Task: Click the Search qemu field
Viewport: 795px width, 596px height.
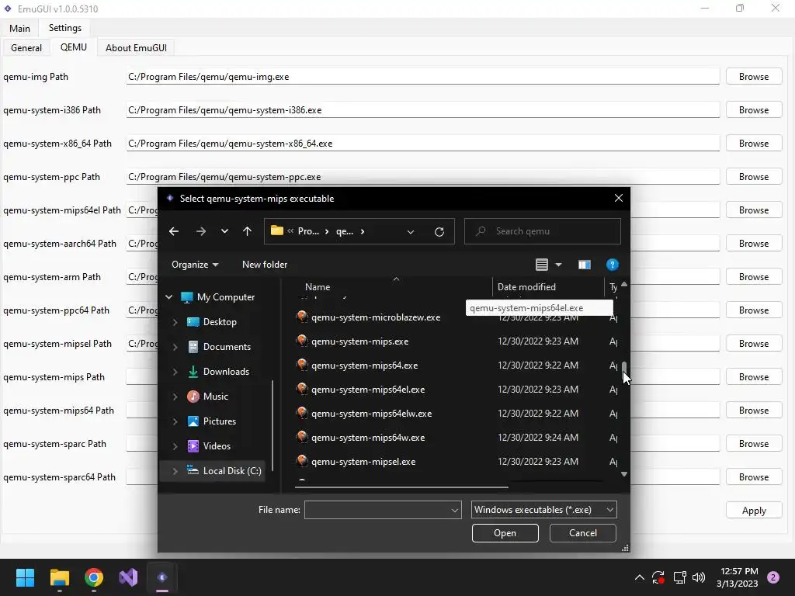Action: click(x=543, y=231)
